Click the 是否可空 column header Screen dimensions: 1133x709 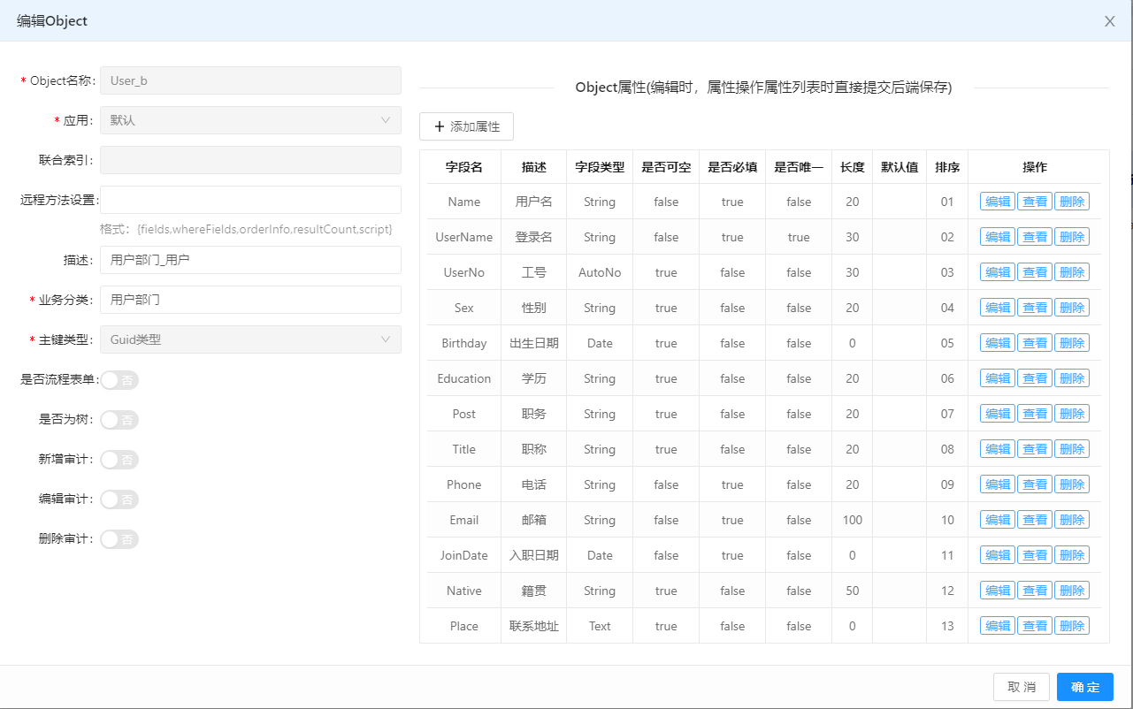point(666,167)
